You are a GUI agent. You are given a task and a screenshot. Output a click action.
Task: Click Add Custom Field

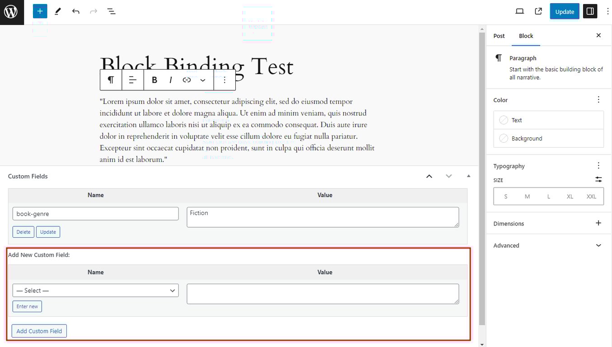(39, 331)
